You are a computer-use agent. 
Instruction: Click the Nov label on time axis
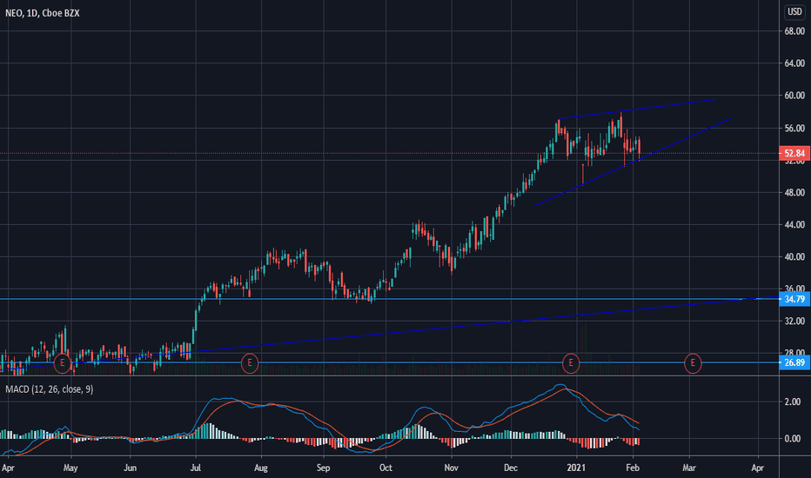pos(451,468)
